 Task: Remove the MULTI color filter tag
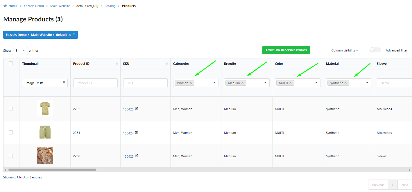point(290,83)
